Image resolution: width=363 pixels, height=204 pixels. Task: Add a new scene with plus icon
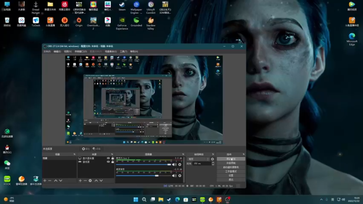(x=45, y=180)
